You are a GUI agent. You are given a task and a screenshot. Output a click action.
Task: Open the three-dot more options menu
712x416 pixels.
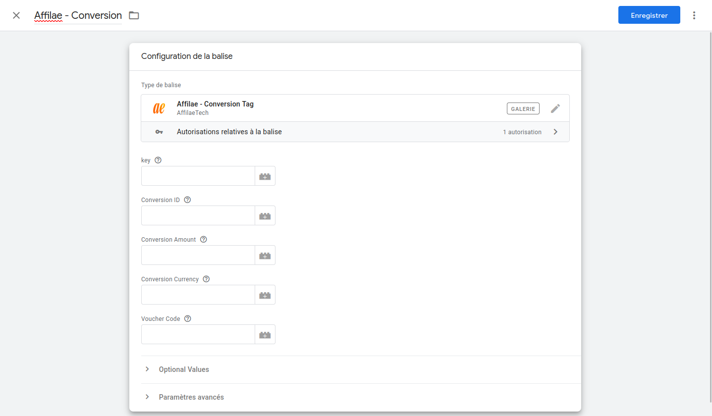coord(694,15)
